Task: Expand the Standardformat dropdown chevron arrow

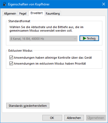Action: tap(75, 39)
